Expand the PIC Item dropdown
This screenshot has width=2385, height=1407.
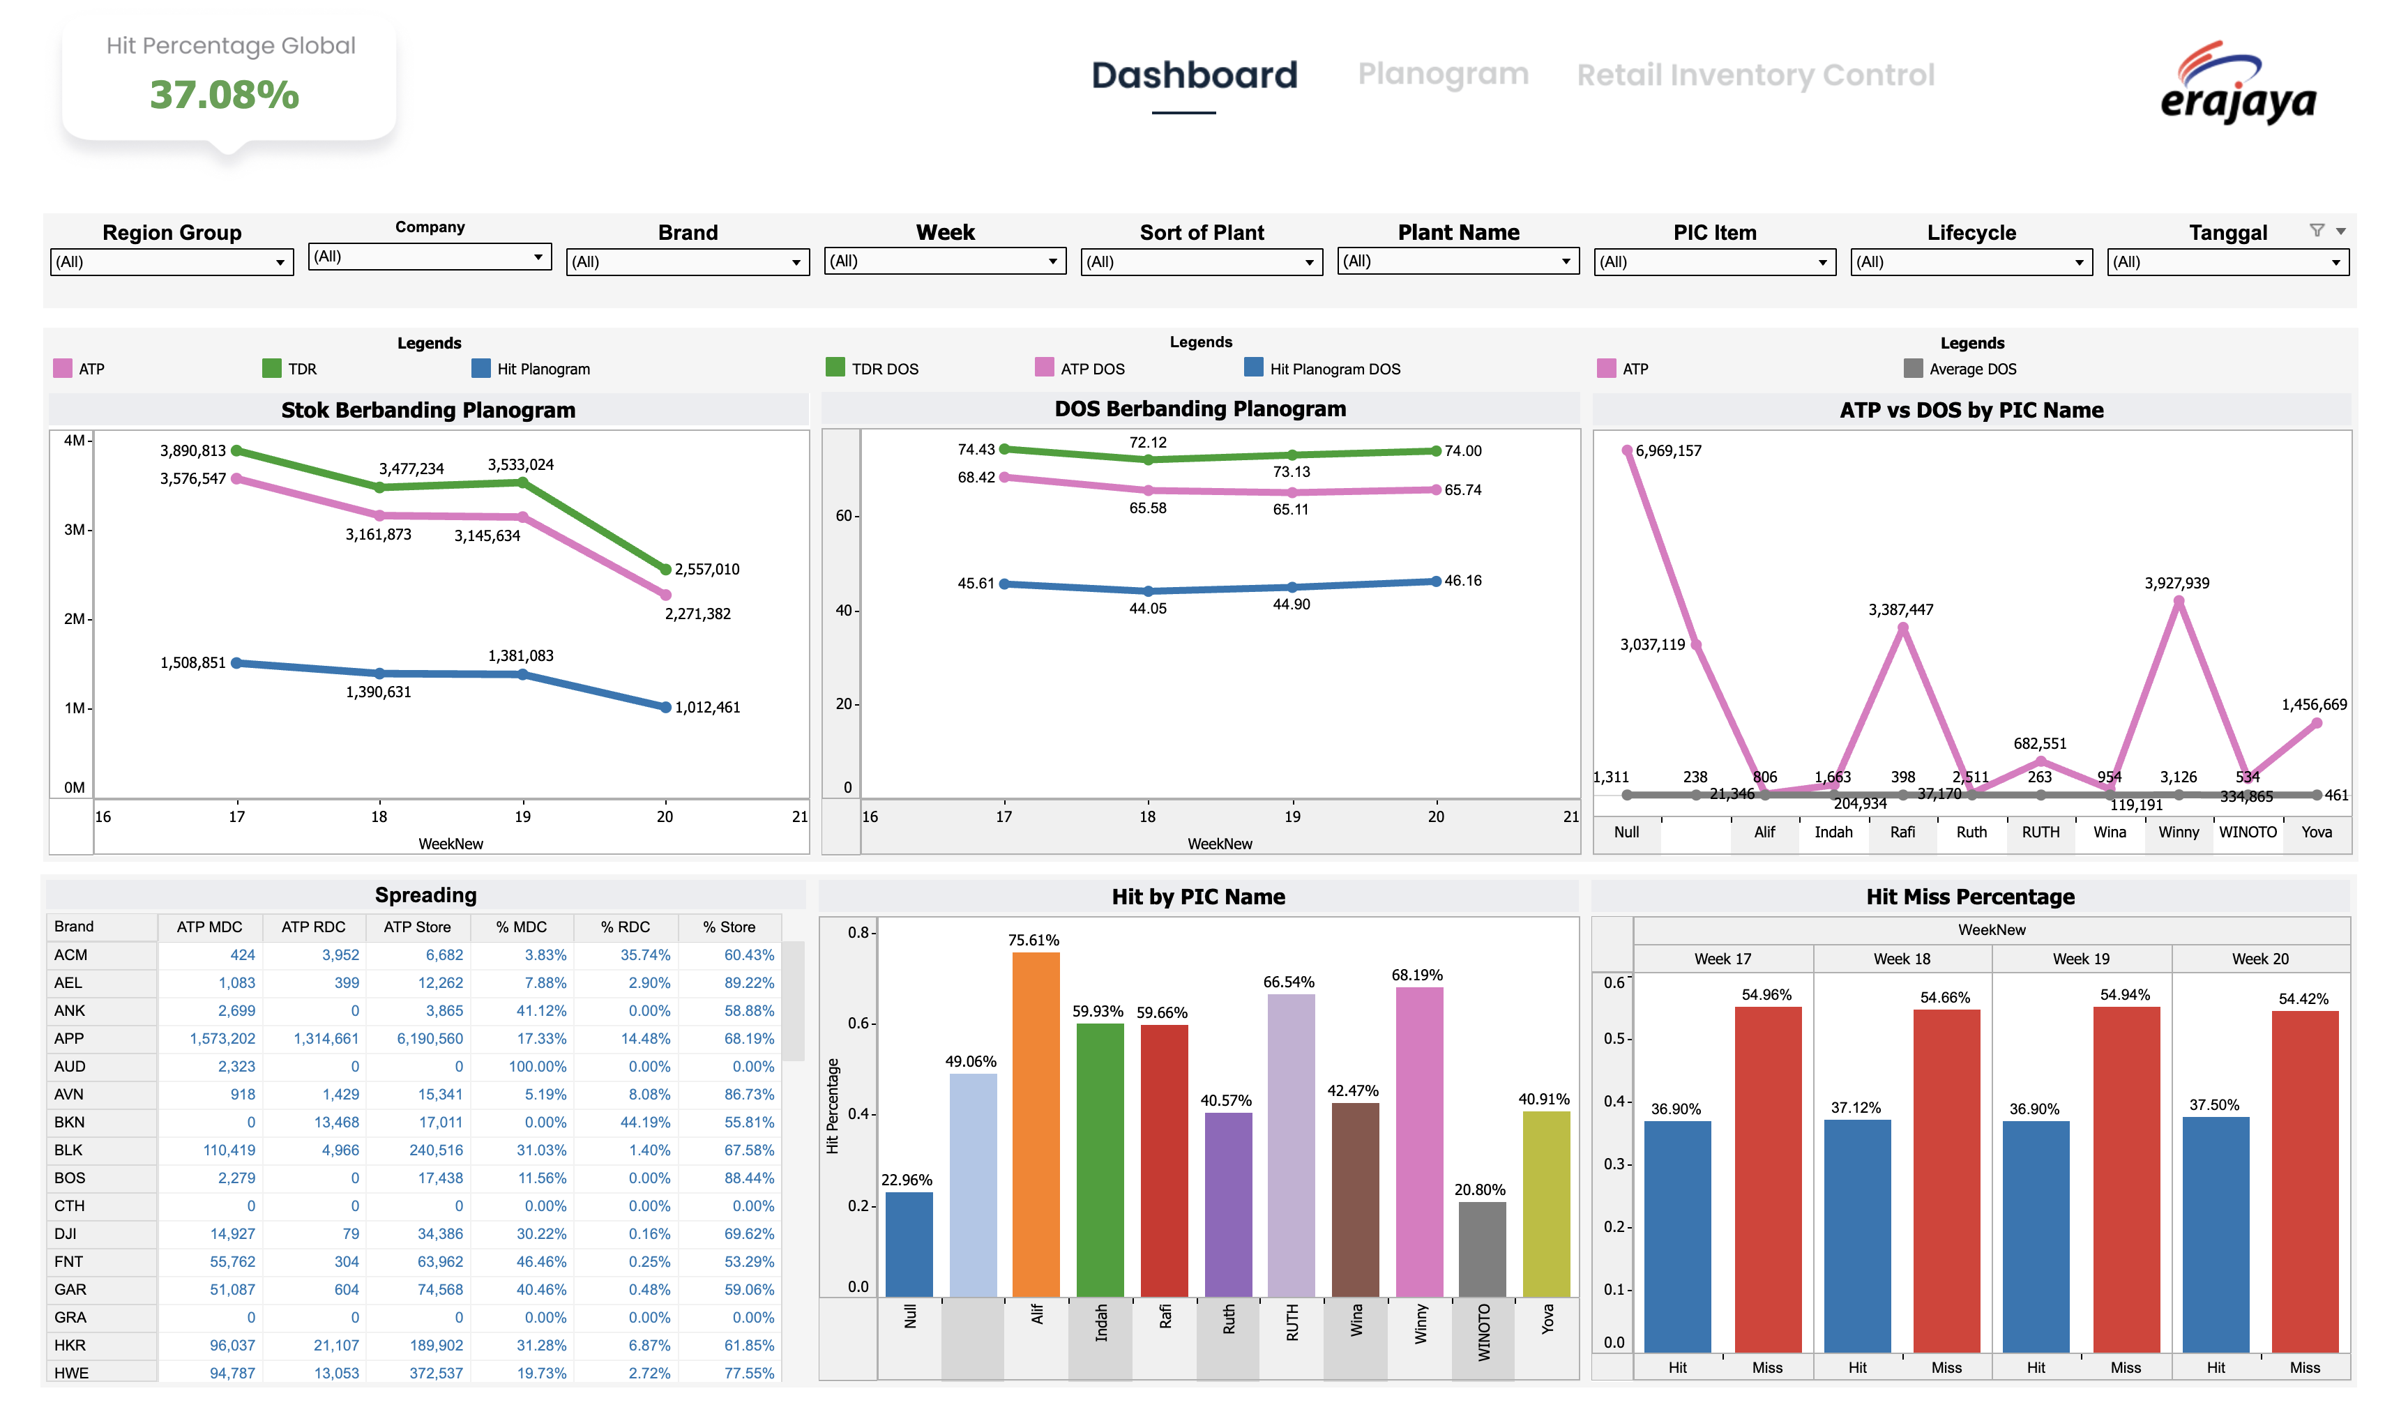[x=1715, y=263]
